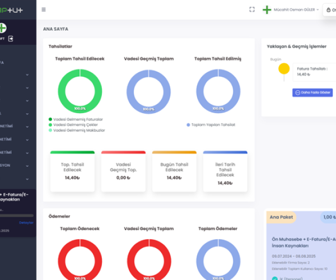Open the Bugün Tahsil Edilecek summary card
336x280 pixels.
174,171
